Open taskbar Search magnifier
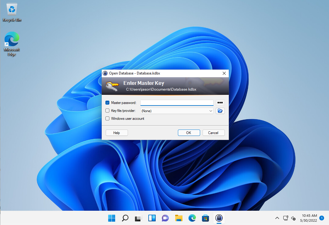The image size is (329, 225). pyautogui.click(x=125, y=218)
